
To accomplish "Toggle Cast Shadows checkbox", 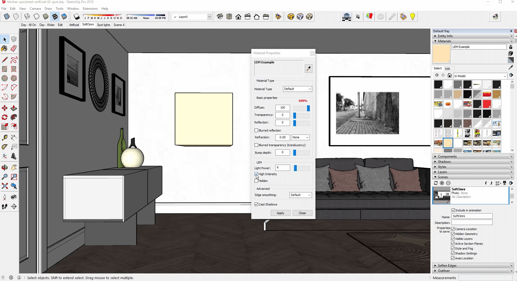I will point(256,204).
